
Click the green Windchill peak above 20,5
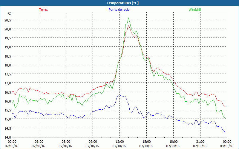click(x=129, y=18)
